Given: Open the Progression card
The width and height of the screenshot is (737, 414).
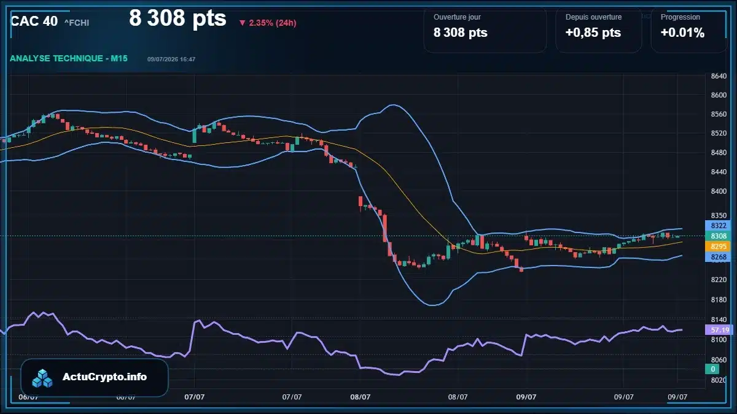Looking at the screenshot, I should tap(689, 29).
